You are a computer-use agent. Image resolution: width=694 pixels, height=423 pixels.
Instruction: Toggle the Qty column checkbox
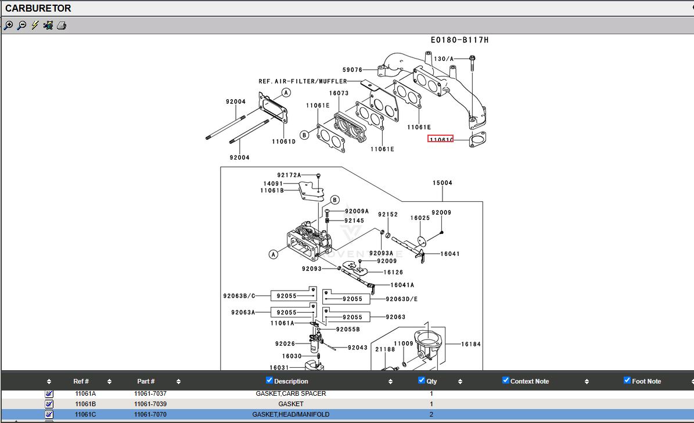click(x=422, y=381)
